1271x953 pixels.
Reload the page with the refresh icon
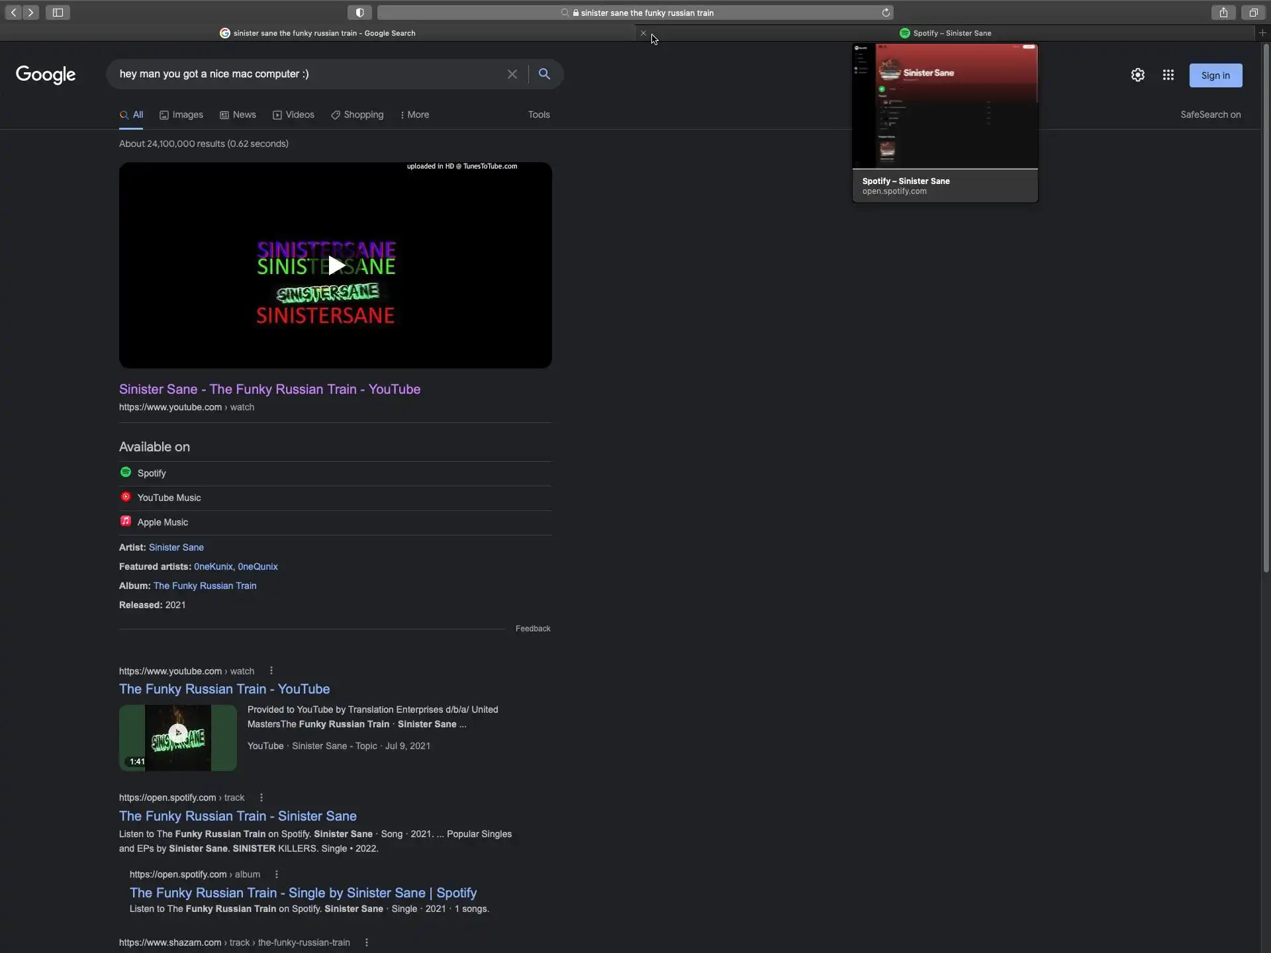(886, 13)
